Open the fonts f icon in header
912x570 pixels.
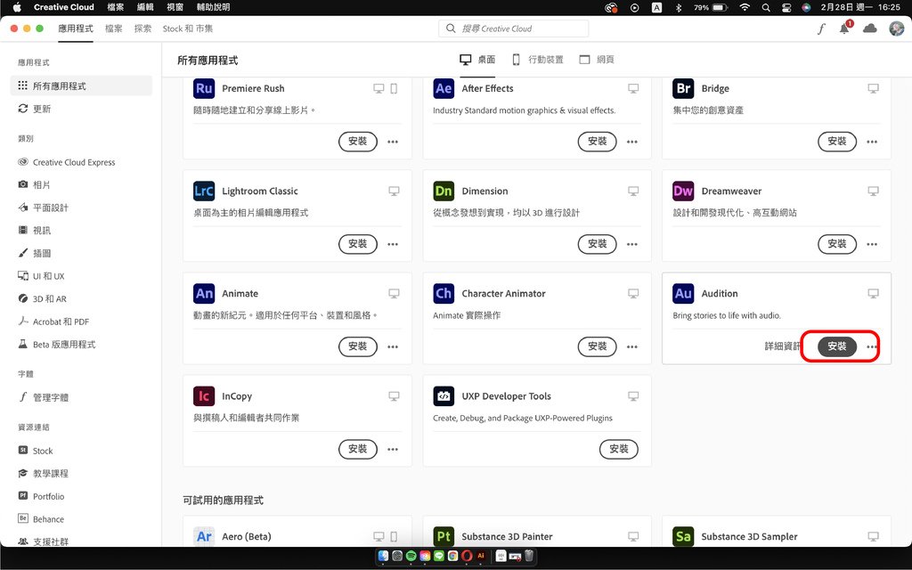(x=821, y=28)
